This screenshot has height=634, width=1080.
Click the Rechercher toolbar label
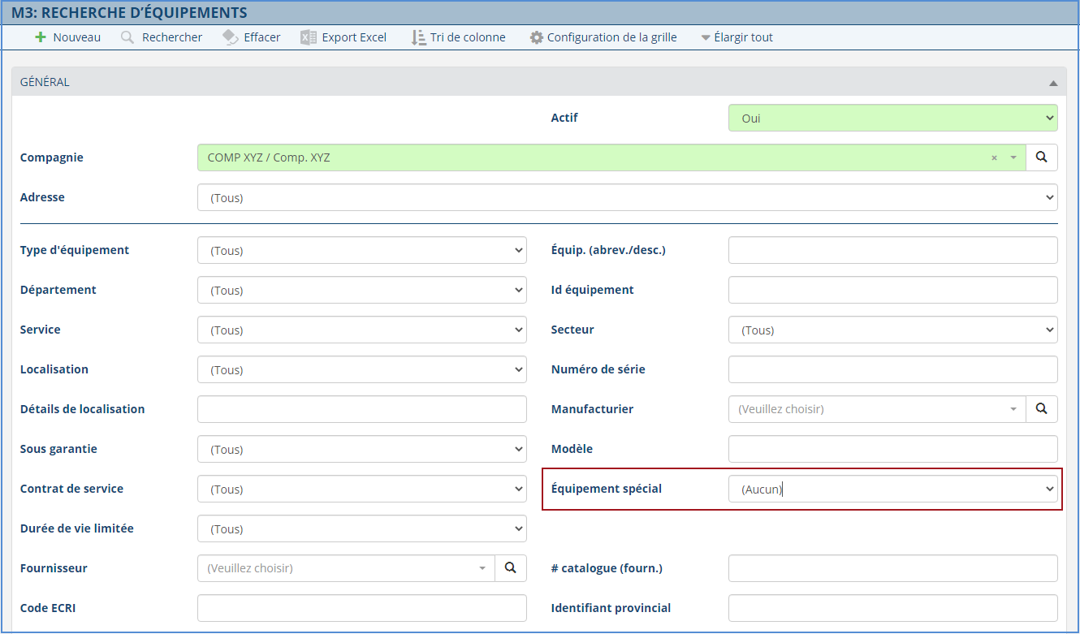pos(172,37)
